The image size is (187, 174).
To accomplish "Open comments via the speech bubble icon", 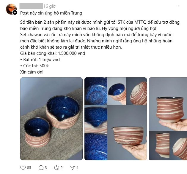I will (x=41, y=168).
